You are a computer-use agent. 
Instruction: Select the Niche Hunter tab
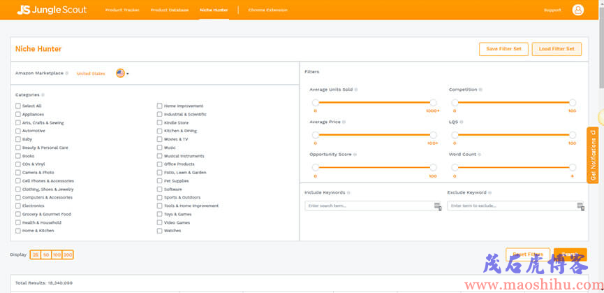[214, 10]
